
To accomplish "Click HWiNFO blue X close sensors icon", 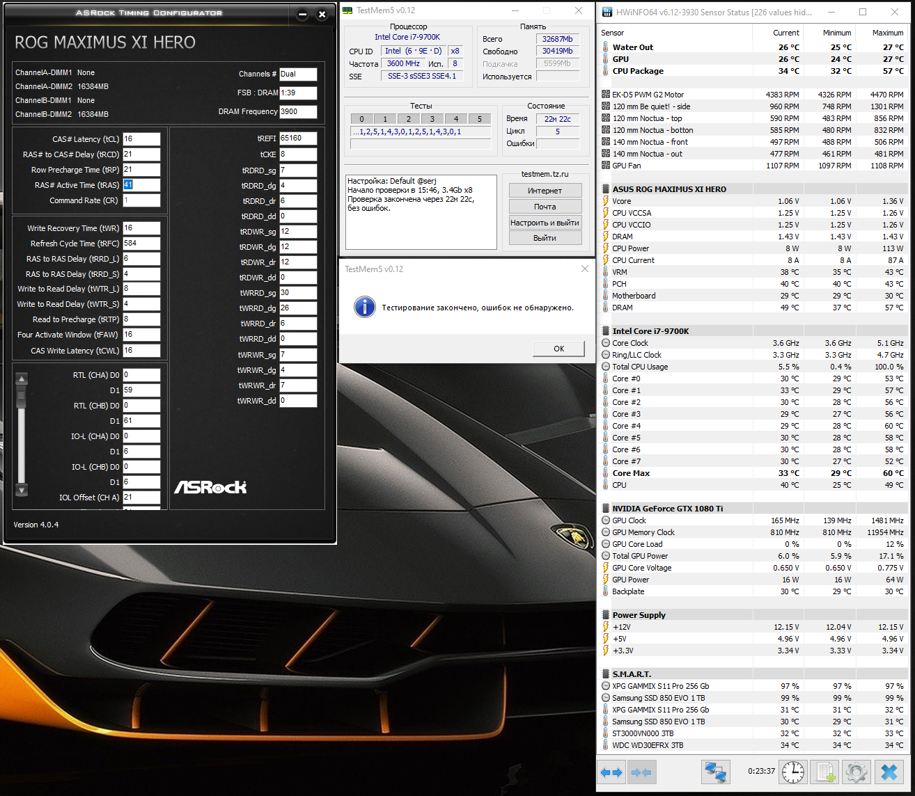I will pos(889,772).
